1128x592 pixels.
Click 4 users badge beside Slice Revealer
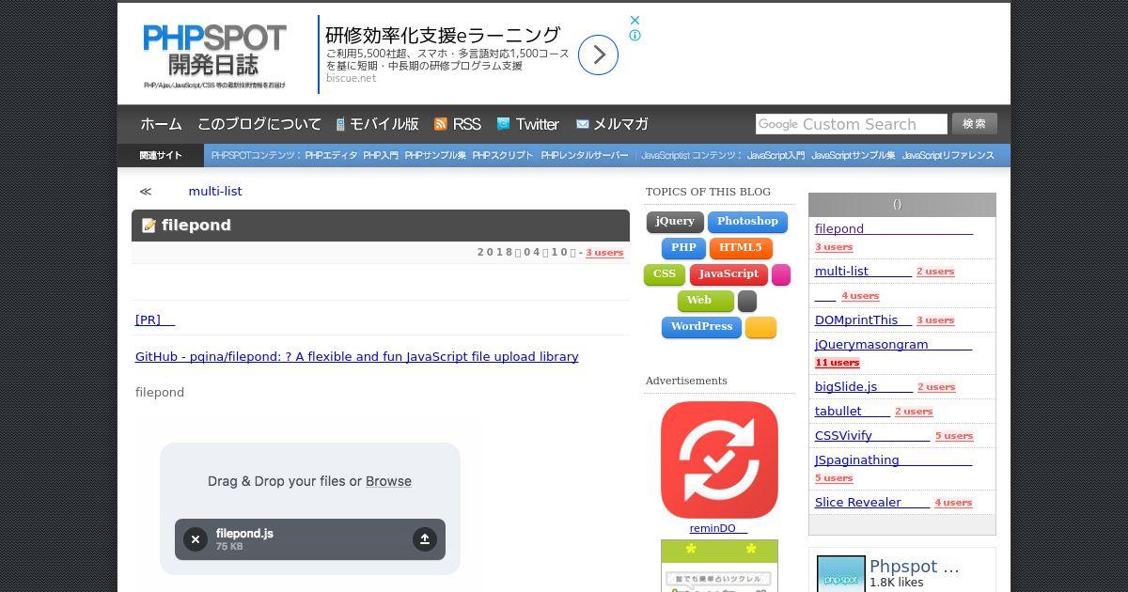953,503
